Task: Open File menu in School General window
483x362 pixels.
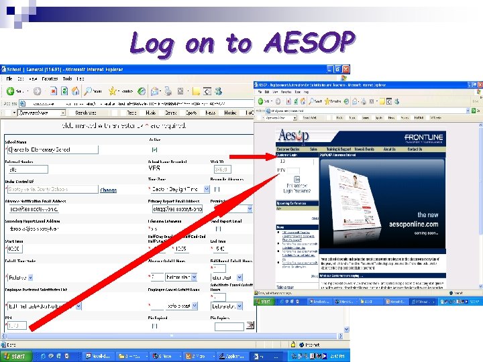Action: point(9,79)
